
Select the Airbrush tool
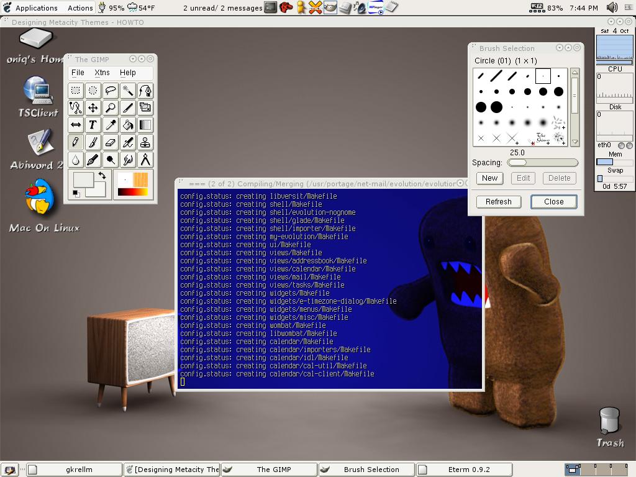[x=128, y=142]
